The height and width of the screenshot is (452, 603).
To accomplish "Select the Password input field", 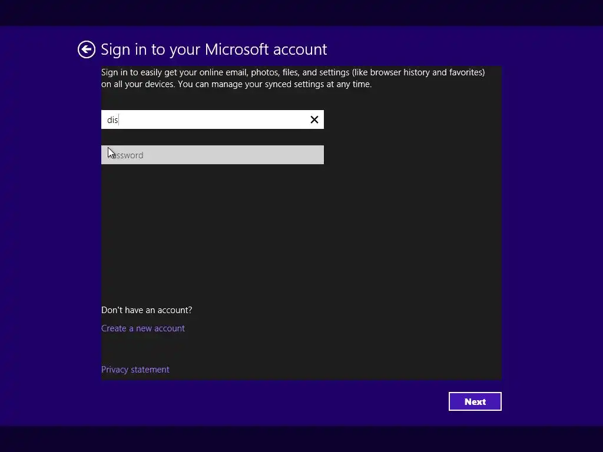I will coord(212,155).
